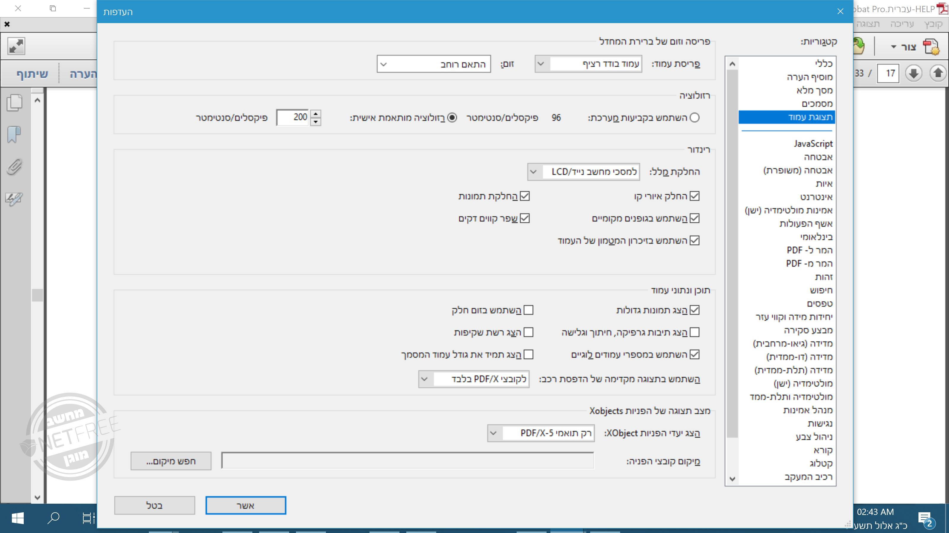The image size is (949, 533).
Task: Click the signatures pen icon in sidebar
Action: (x=14, y=199)
